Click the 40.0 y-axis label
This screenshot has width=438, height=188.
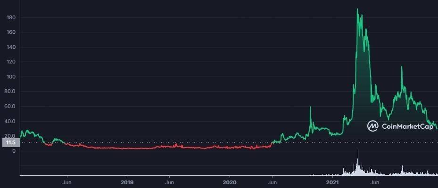(10, 121)
